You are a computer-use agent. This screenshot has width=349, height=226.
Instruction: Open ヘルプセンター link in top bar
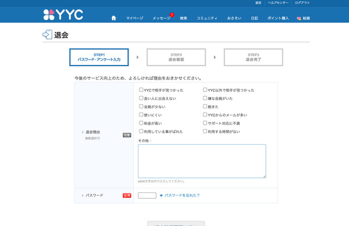278,3
